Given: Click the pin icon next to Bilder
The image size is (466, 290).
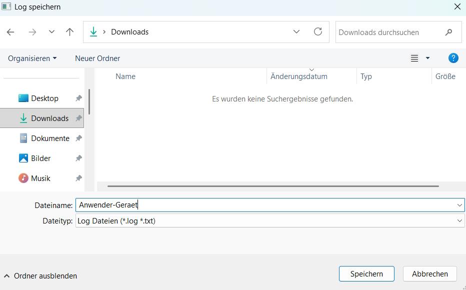Looking at the screenshot, I should pyautogui.click(x=78, y=158).
